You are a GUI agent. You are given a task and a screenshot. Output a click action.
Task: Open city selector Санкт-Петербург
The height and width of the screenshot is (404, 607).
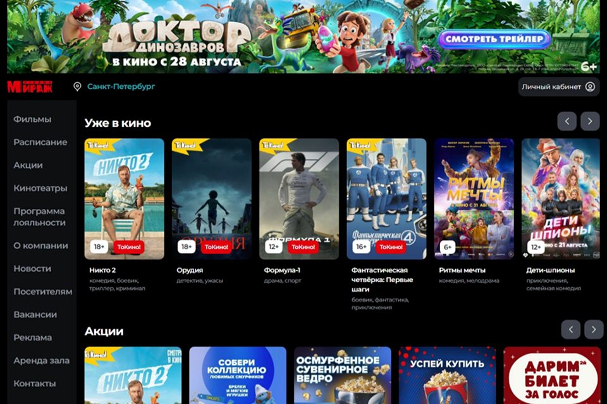(121, 86)
